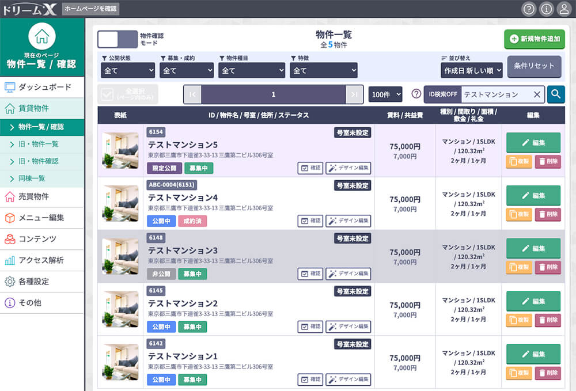Image resolution: width=576 pixels, height=391 pixels.
Task: Click the blue magnifier search icon
Action: click(x=556, y=94)
